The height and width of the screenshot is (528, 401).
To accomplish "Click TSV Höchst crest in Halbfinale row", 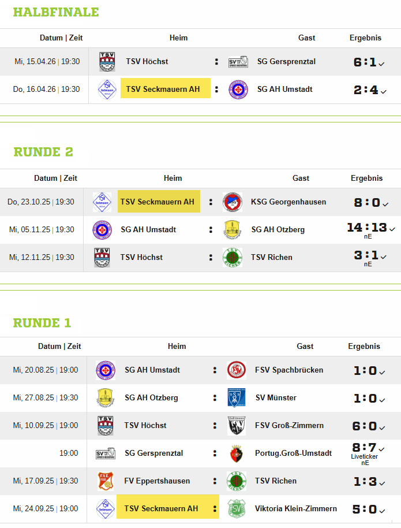I will pyautogui.click(x=107, y=62).
